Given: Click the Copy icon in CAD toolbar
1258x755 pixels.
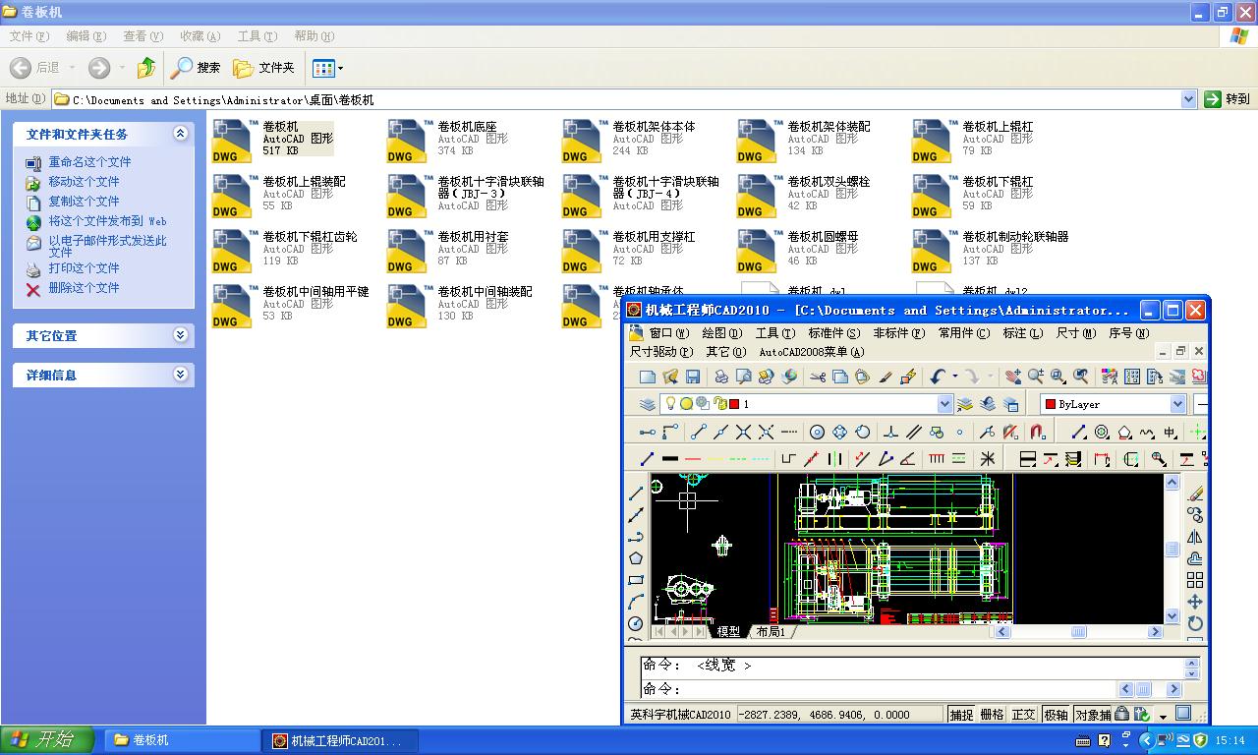Looking at the screenshot, I should (840, 377).
